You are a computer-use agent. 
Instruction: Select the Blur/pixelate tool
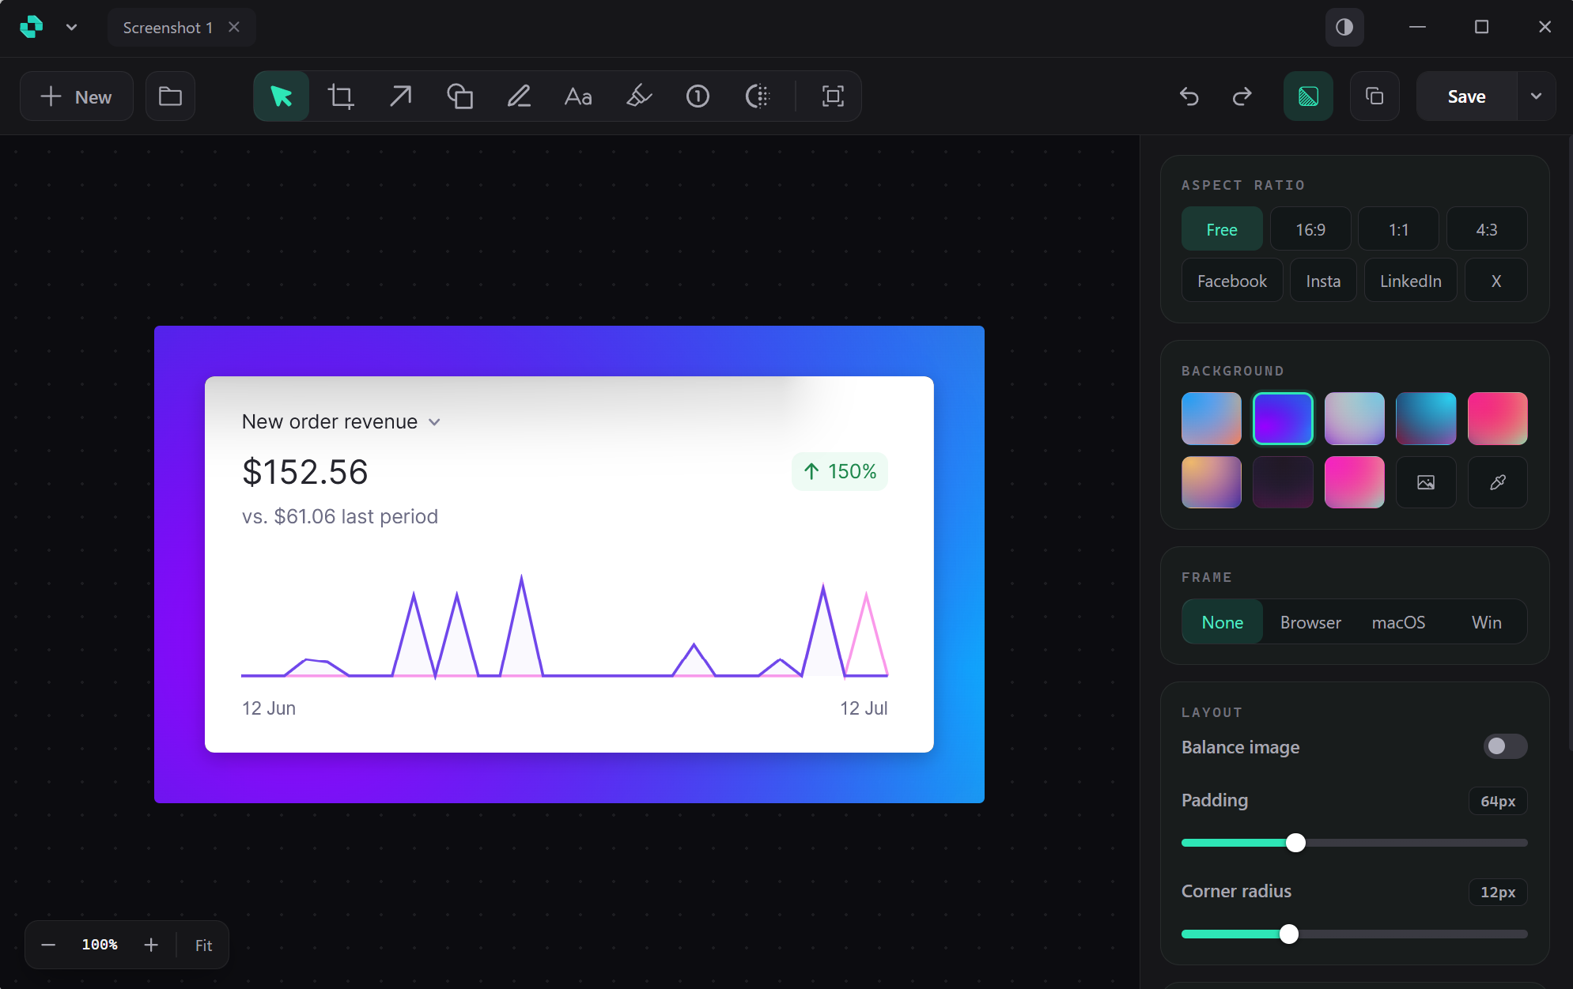pyautogui.click(x=757, y=96)
